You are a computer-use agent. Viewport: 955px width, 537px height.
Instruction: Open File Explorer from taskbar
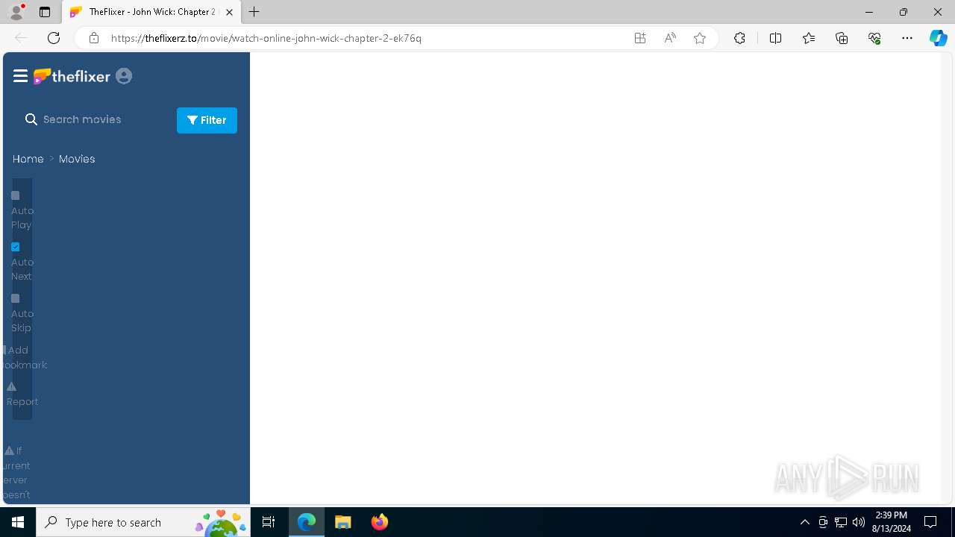coord(343,522)
